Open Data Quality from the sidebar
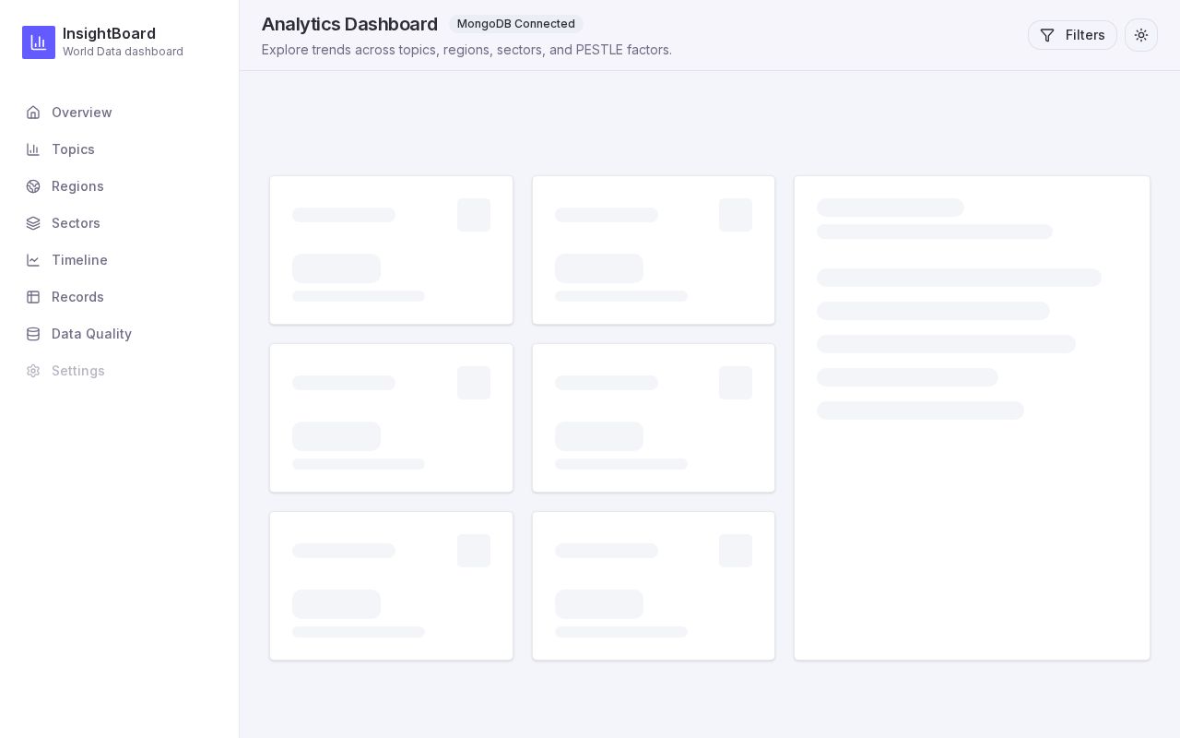1180x738 pixels. click(120, 334)
